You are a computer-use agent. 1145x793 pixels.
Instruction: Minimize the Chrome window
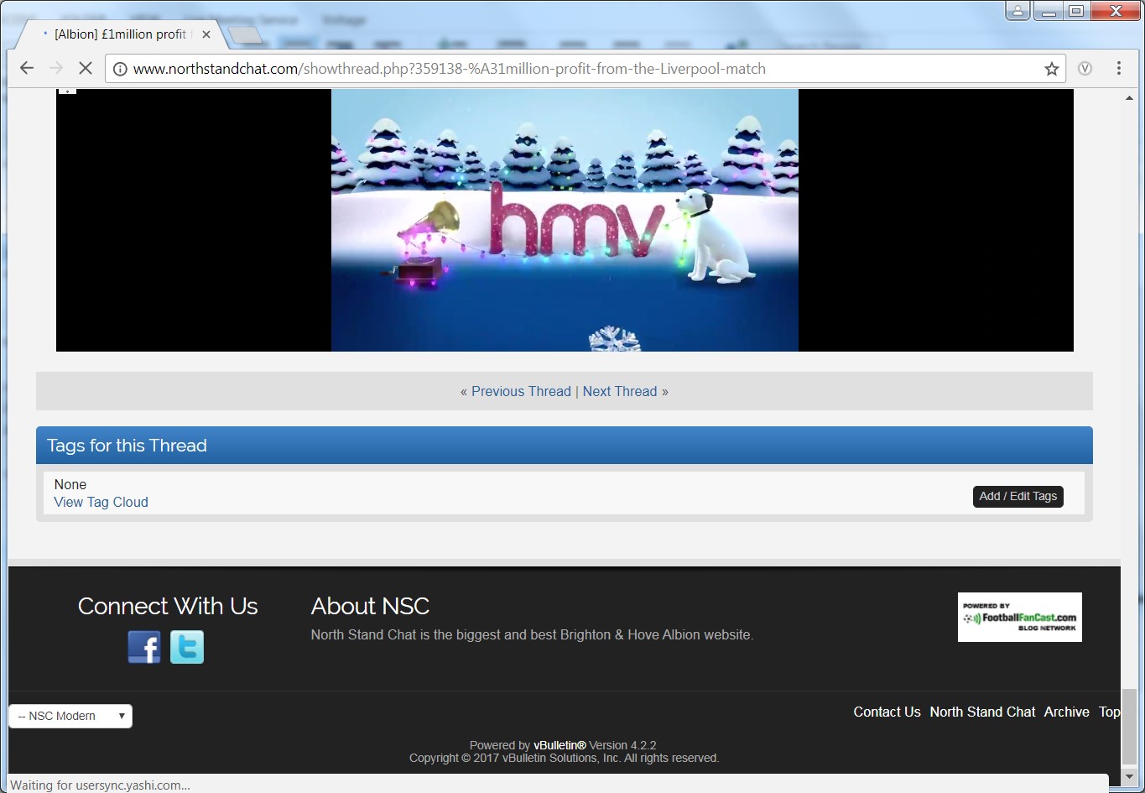pyautogui.click(x=1049, y=11)
